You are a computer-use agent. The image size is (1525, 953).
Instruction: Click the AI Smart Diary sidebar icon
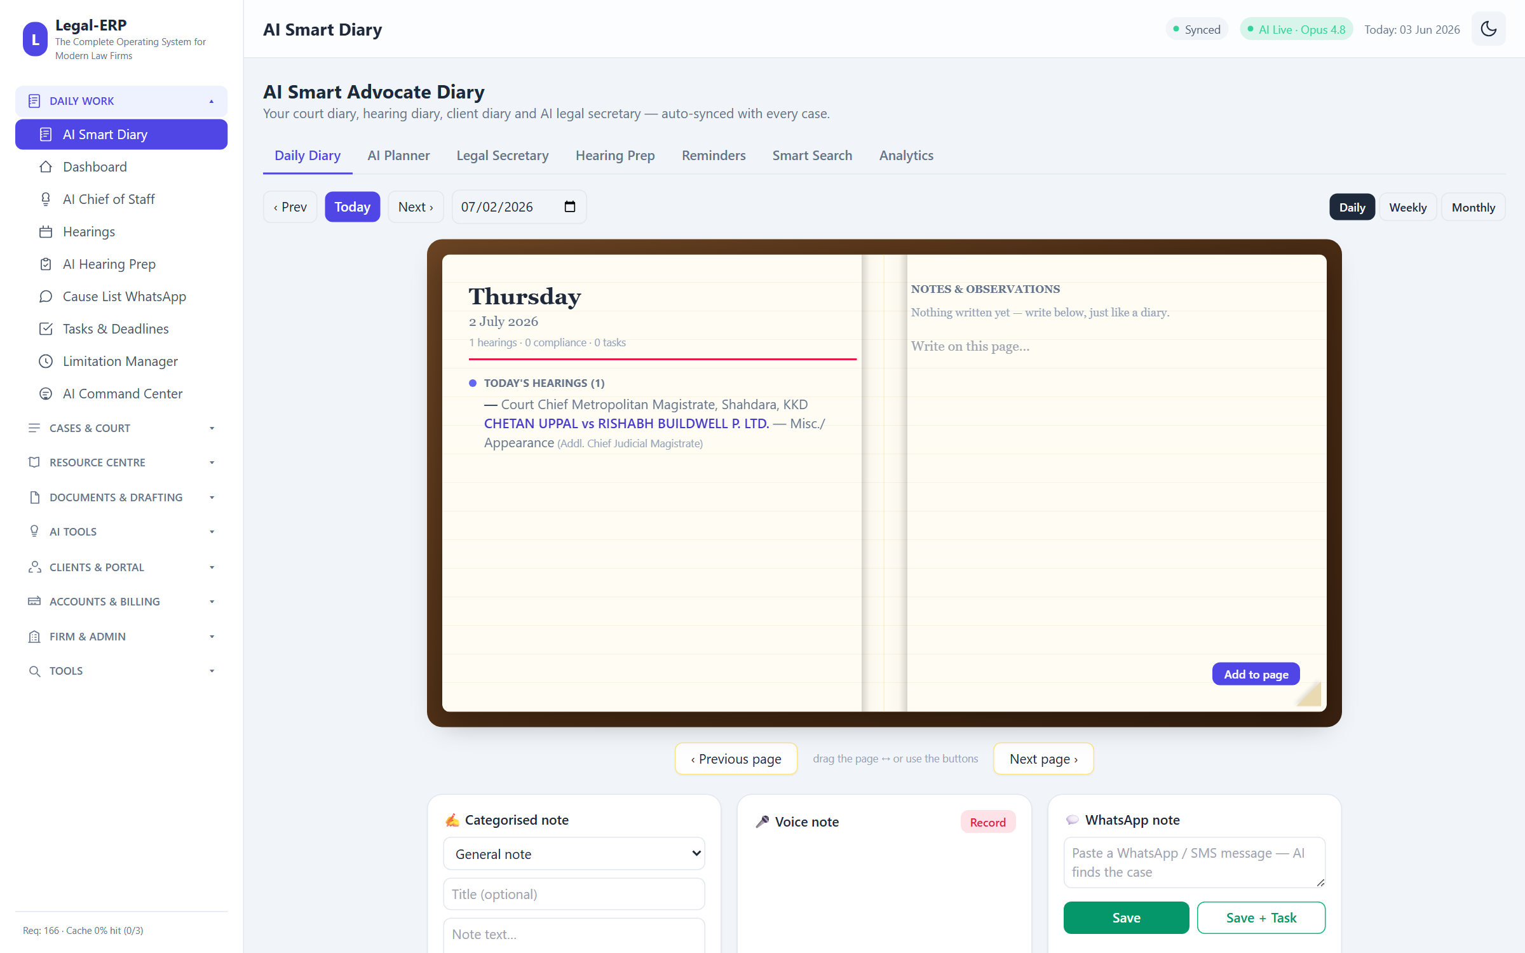[46, 134]
